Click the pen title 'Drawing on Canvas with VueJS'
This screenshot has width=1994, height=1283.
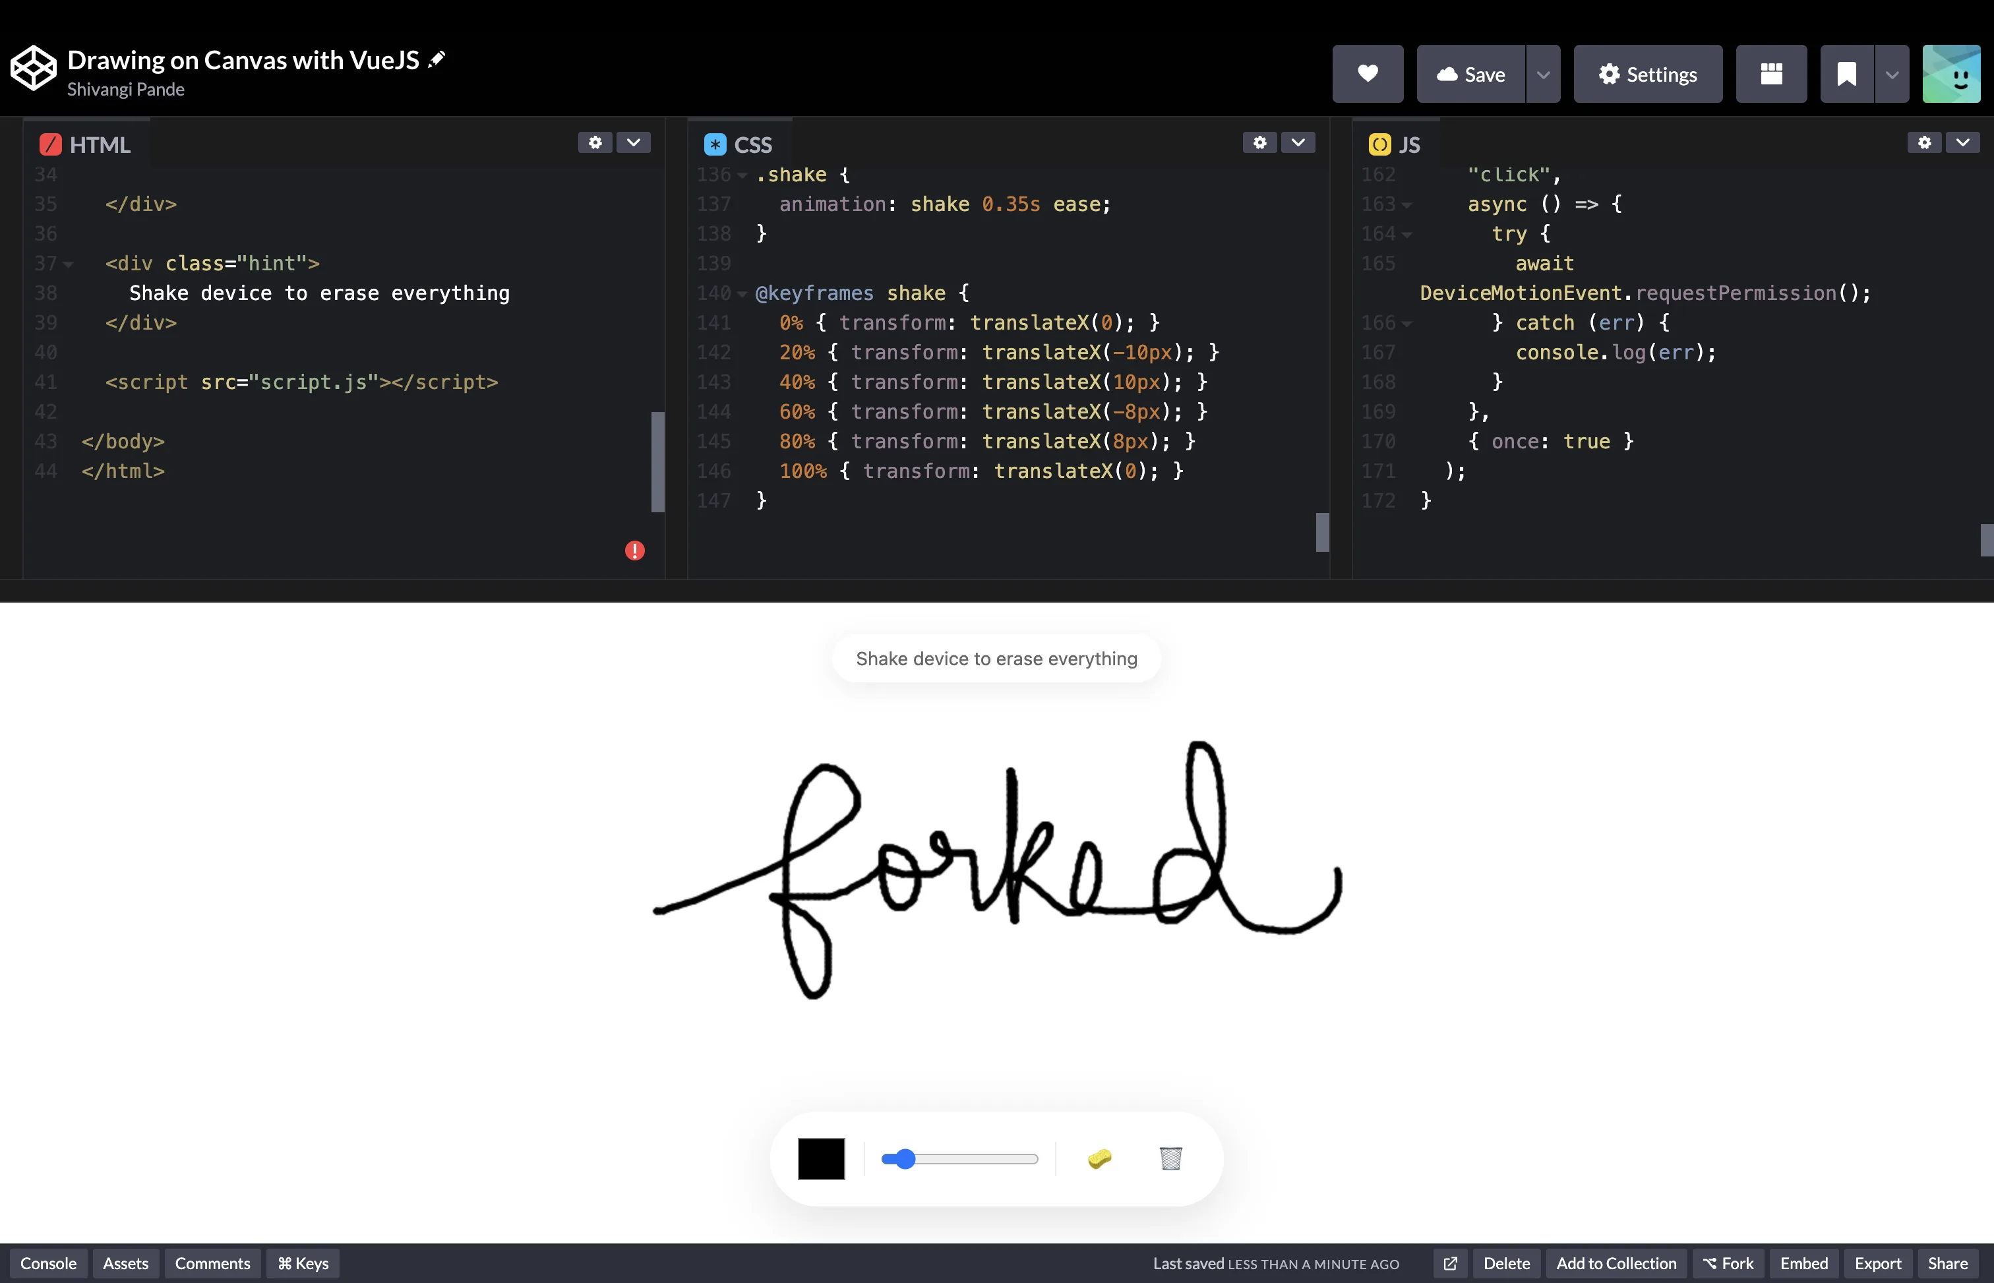(243, 59)
